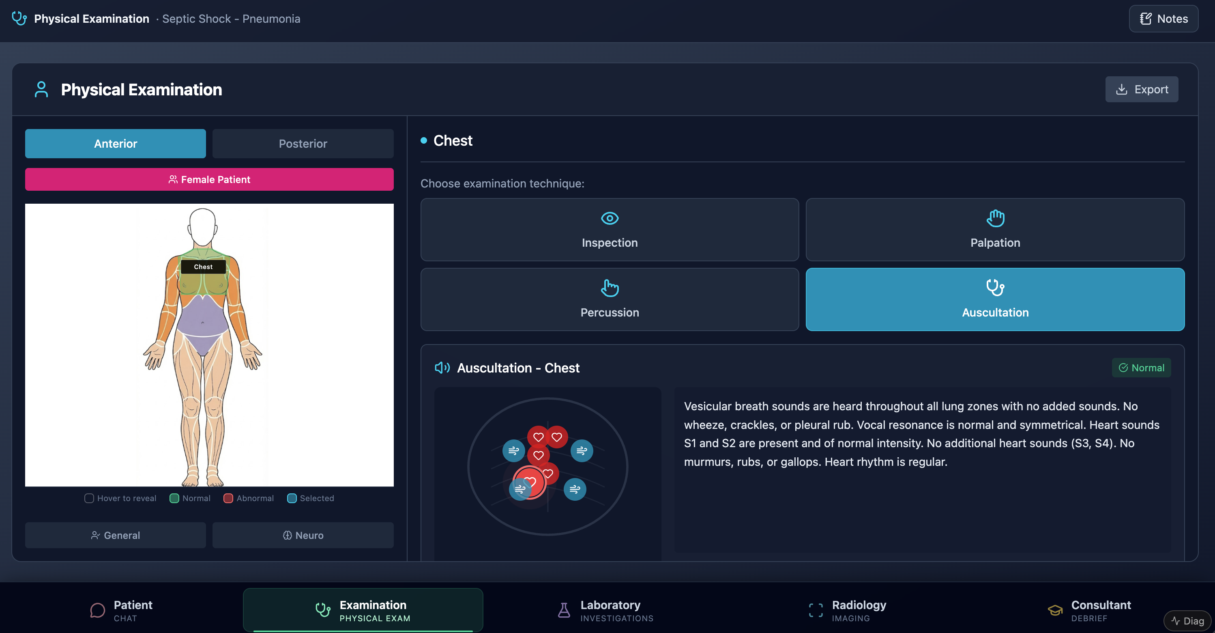
Task: Toggle the Female Patient selector
Action: pos(209,179)
